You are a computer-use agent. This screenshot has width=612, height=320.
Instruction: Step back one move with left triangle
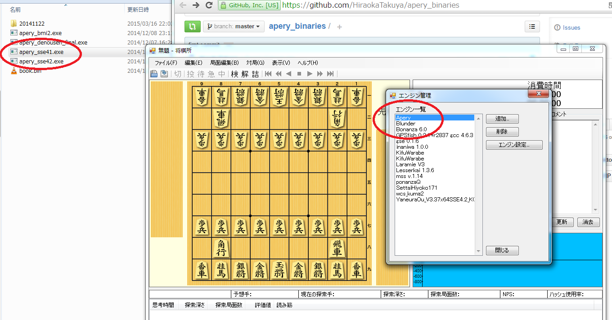tap(289, 74)
